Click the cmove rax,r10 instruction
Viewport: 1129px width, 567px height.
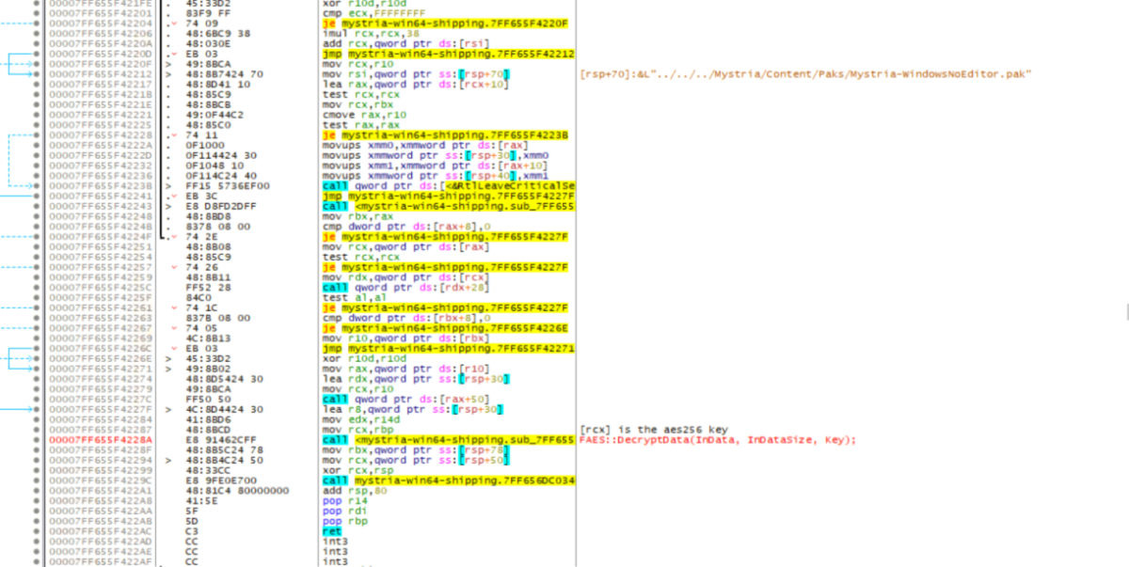360,115
